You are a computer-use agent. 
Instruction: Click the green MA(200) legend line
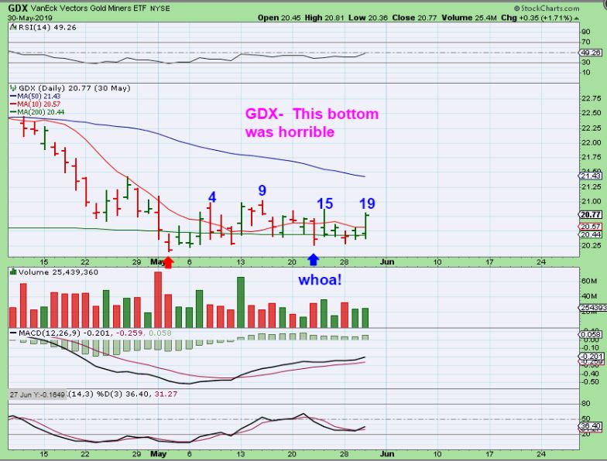pos(14,112)
